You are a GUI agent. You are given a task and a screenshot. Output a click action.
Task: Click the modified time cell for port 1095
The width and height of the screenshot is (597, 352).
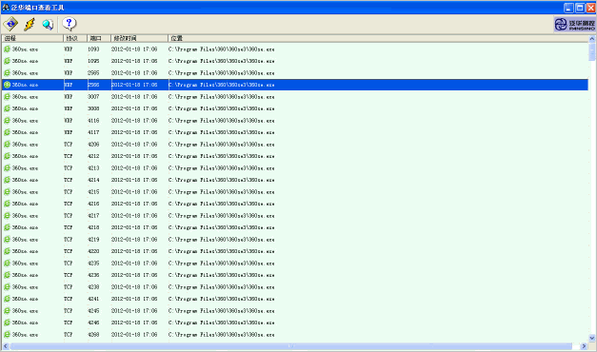pos(134,61)
